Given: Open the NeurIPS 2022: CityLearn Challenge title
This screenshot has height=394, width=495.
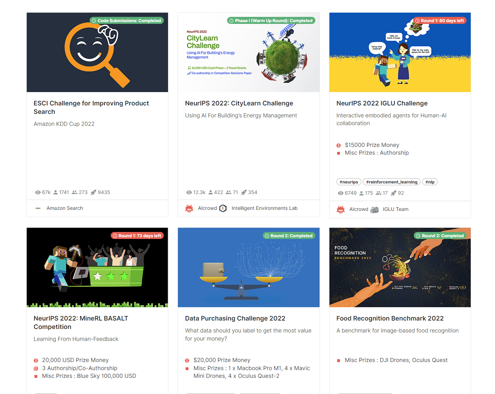Looking at the screenshot, I should (239, 103).
